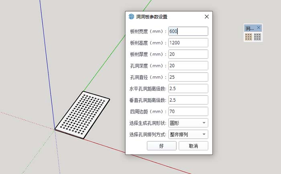Click the 孔洞直径 field showing 25
Screen dimensions: 281x174
(x=188, y=77)
